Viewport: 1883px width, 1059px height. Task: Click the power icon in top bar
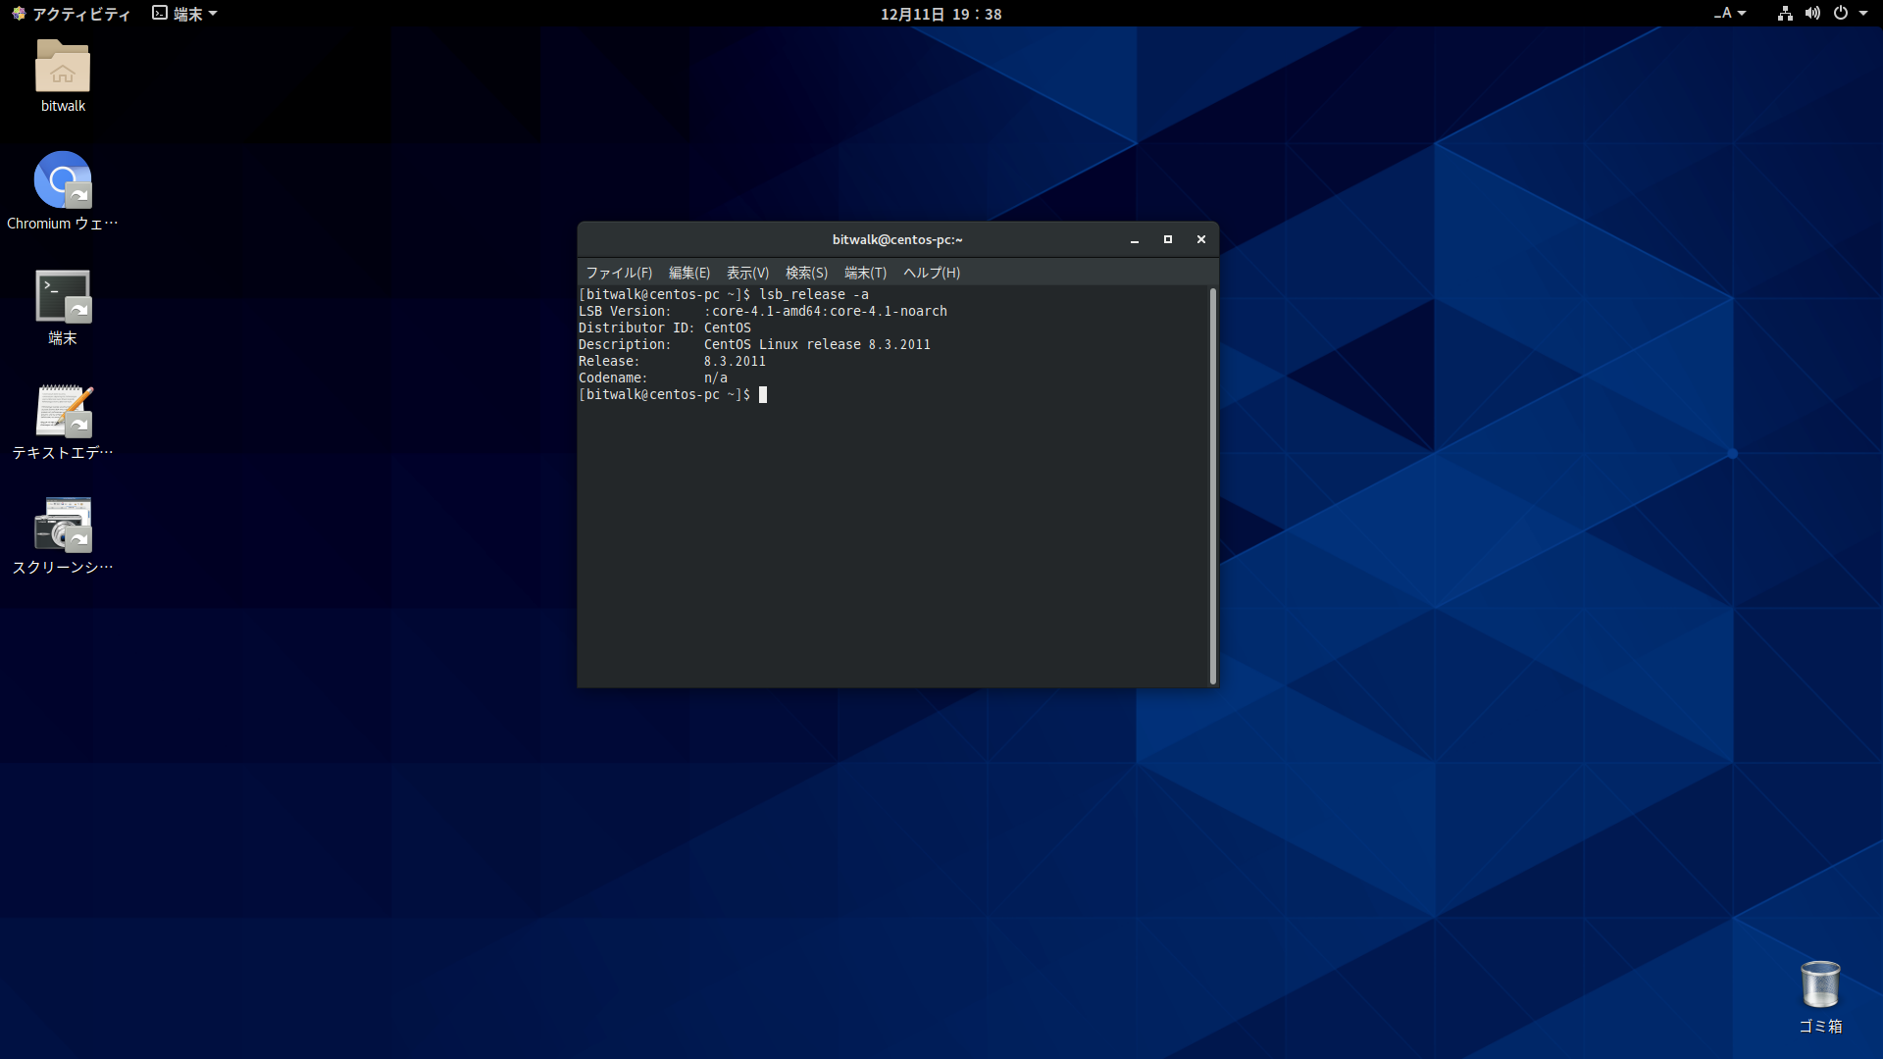coord(1841,14)
